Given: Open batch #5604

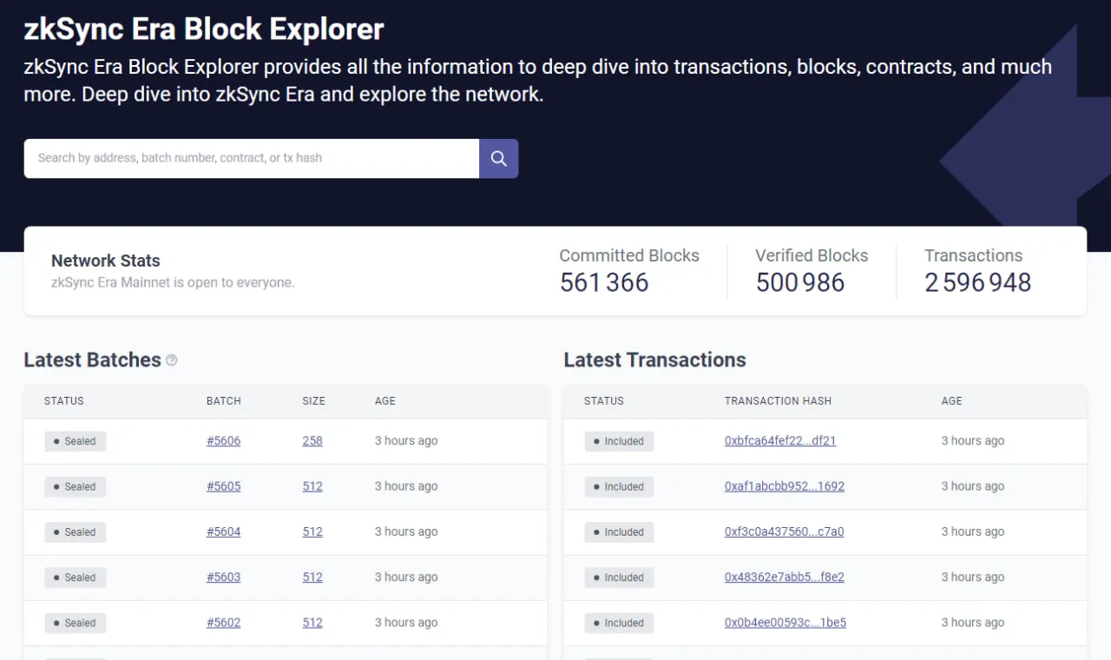Looking at the screenshot, I should pos(223,531).
